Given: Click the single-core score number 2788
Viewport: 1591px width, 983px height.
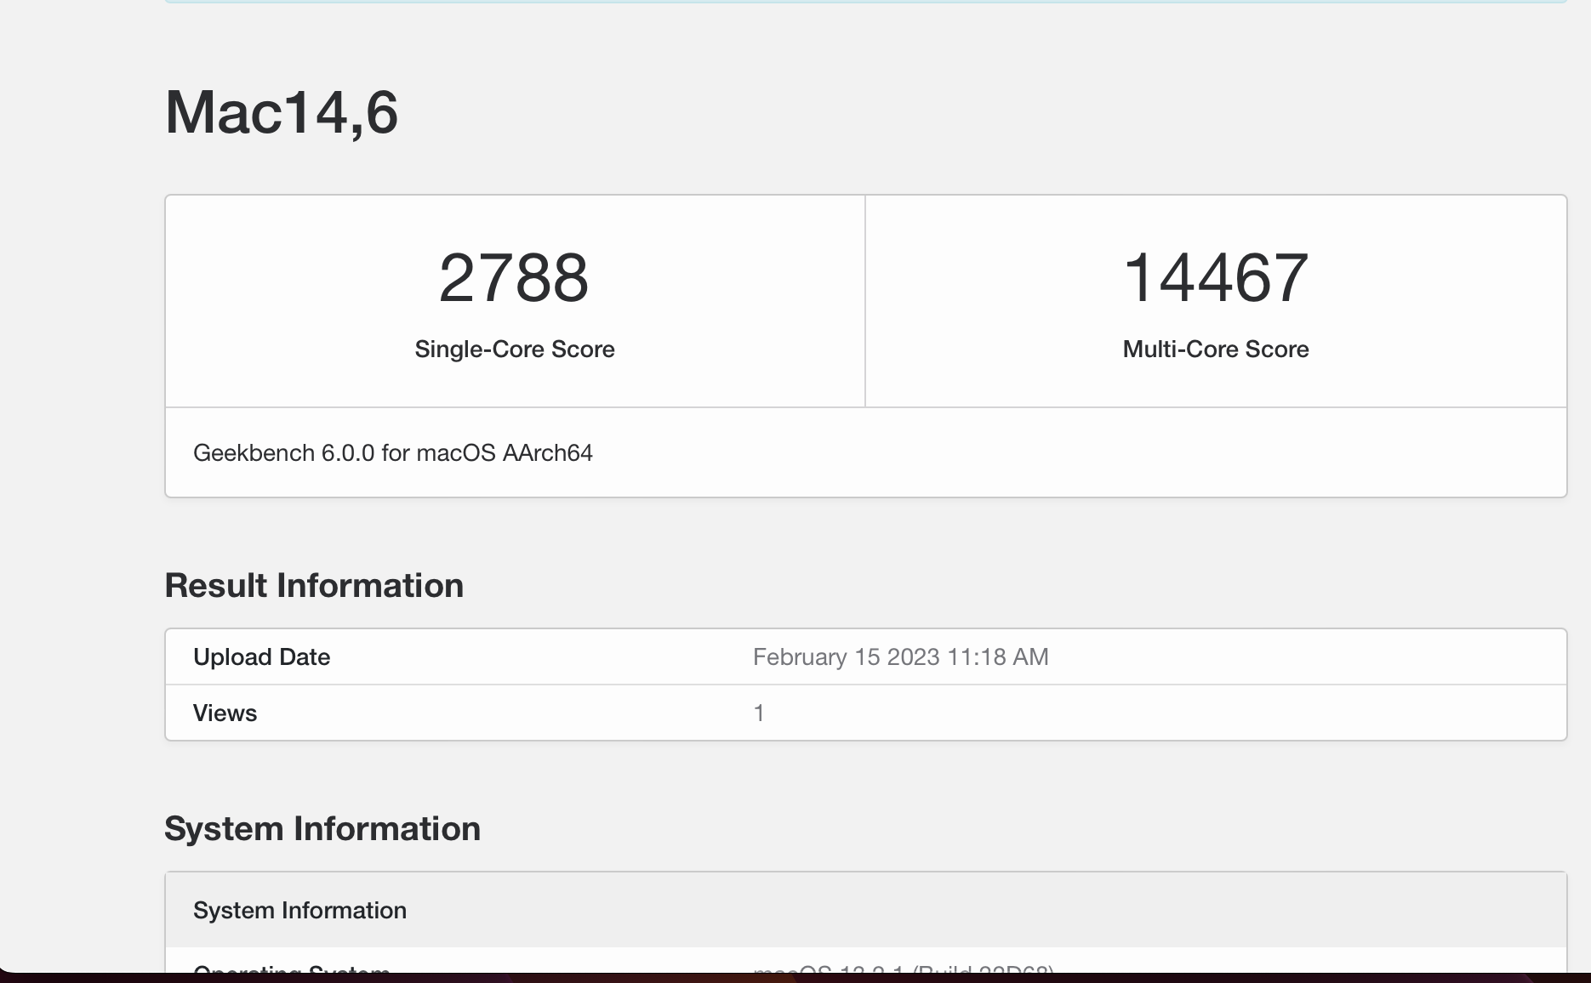Looking at the screenshot, I should click(x=514, y=277).
